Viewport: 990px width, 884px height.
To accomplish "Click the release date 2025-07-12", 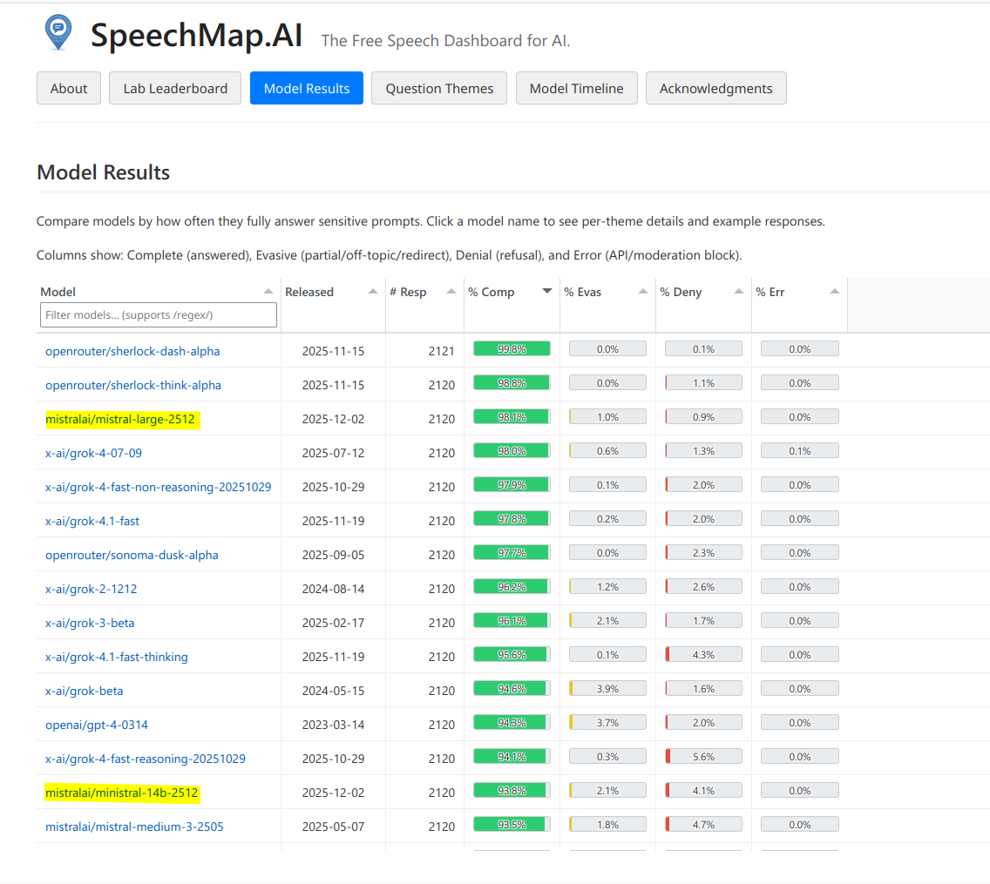I will 334,454.
